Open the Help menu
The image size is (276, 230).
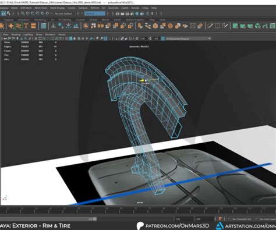pyautogui.click(x=154, y=8)
